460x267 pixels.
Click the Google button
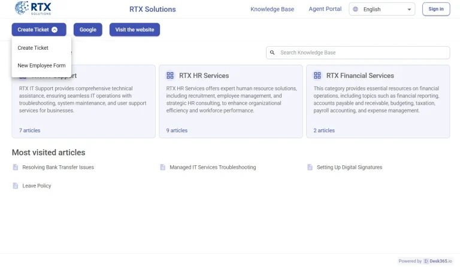tap(87, 29)
